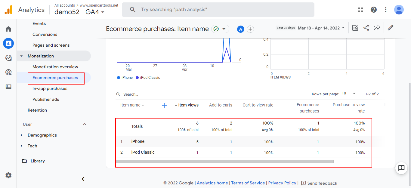Sort by the Cart-to-view rate column
Screen dimensions: 411x188
[258, 105]
